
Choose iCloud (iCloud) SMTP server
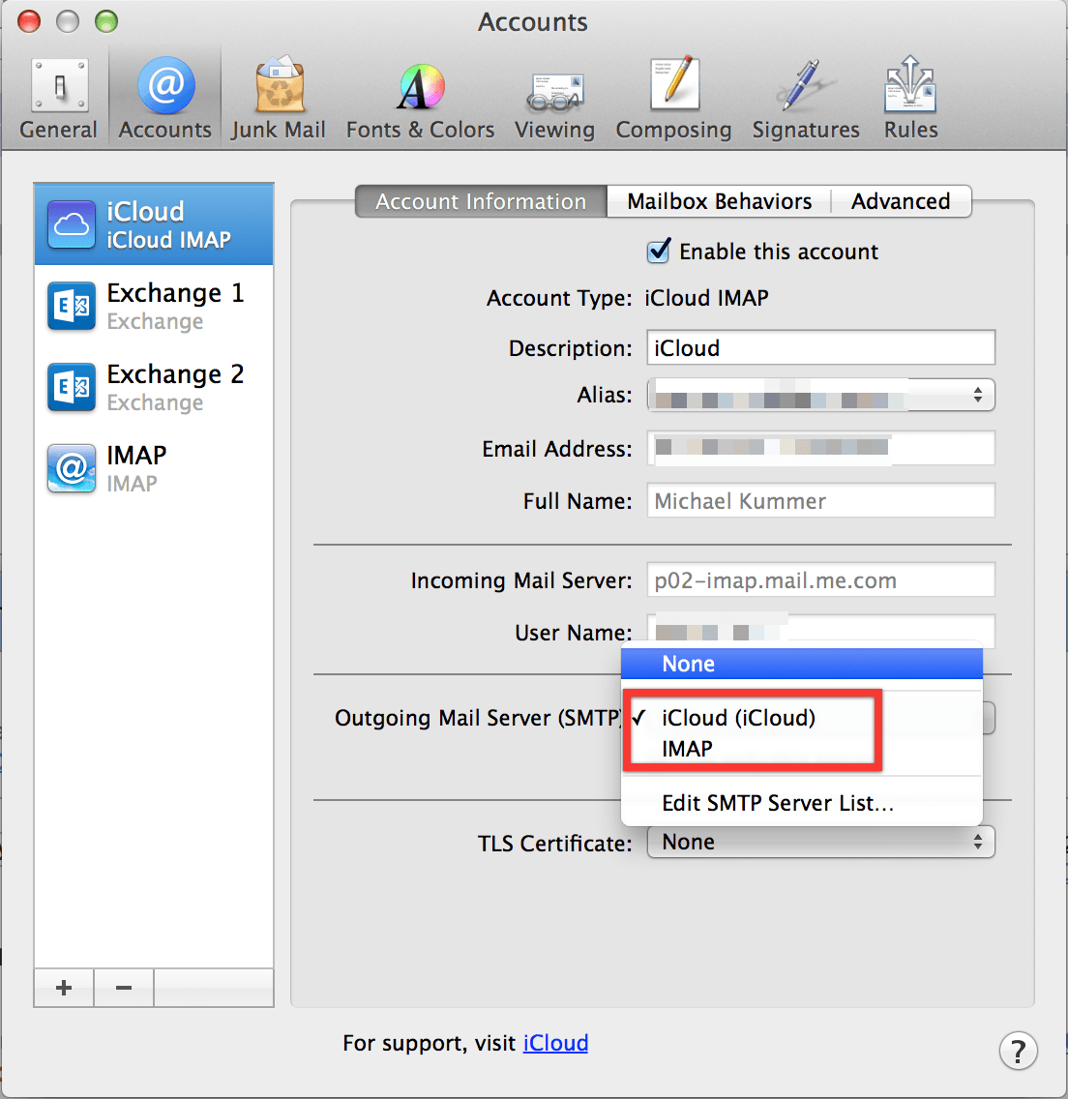click(802, 718)
